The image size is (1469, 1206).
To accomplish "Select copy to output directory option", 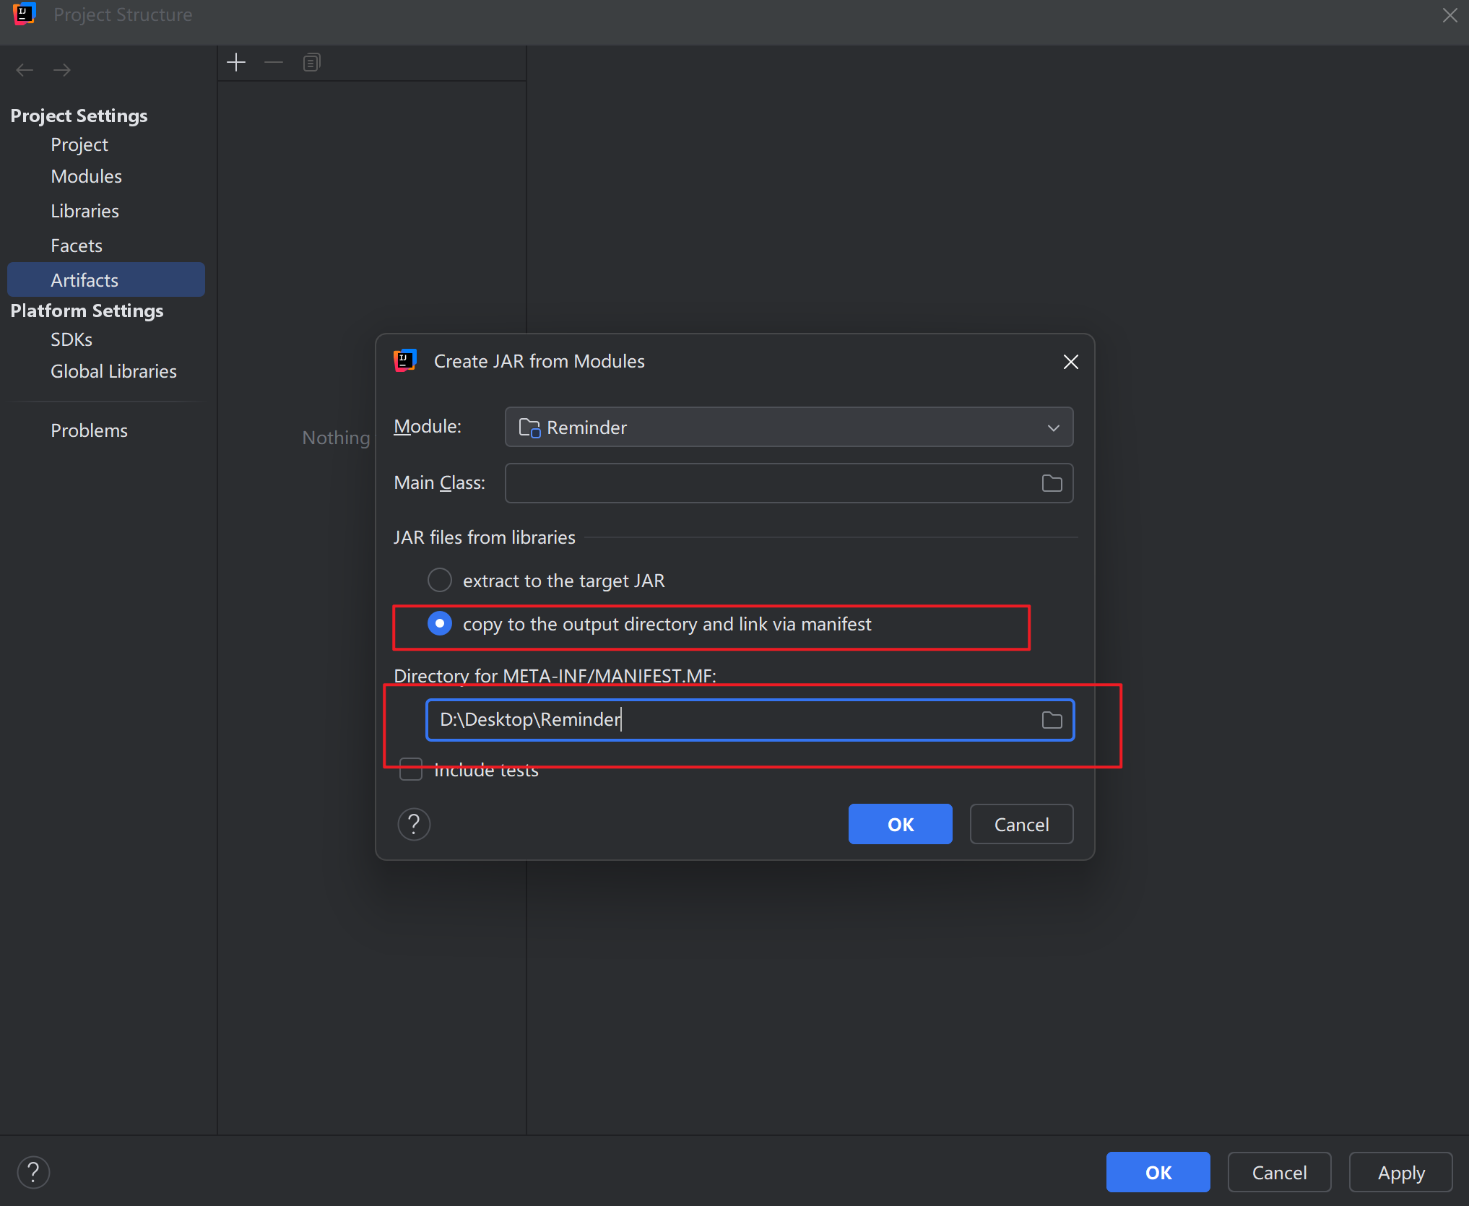I will click(x=440, y=623).
